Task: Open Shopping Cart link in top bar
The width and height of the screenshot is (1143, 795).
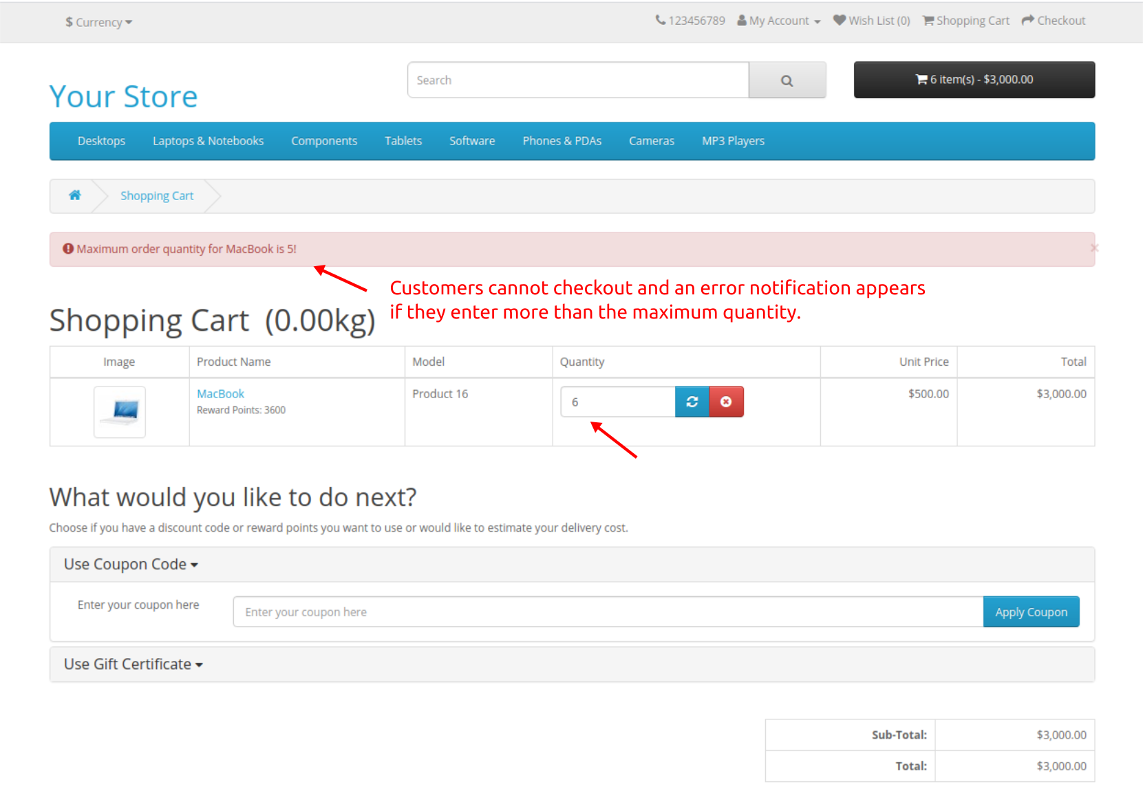Action: click(965, 21)
